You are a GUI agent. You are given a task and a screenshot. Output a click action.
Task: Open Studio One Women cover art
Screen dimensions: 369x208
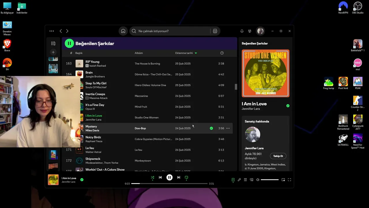point(266,73)
